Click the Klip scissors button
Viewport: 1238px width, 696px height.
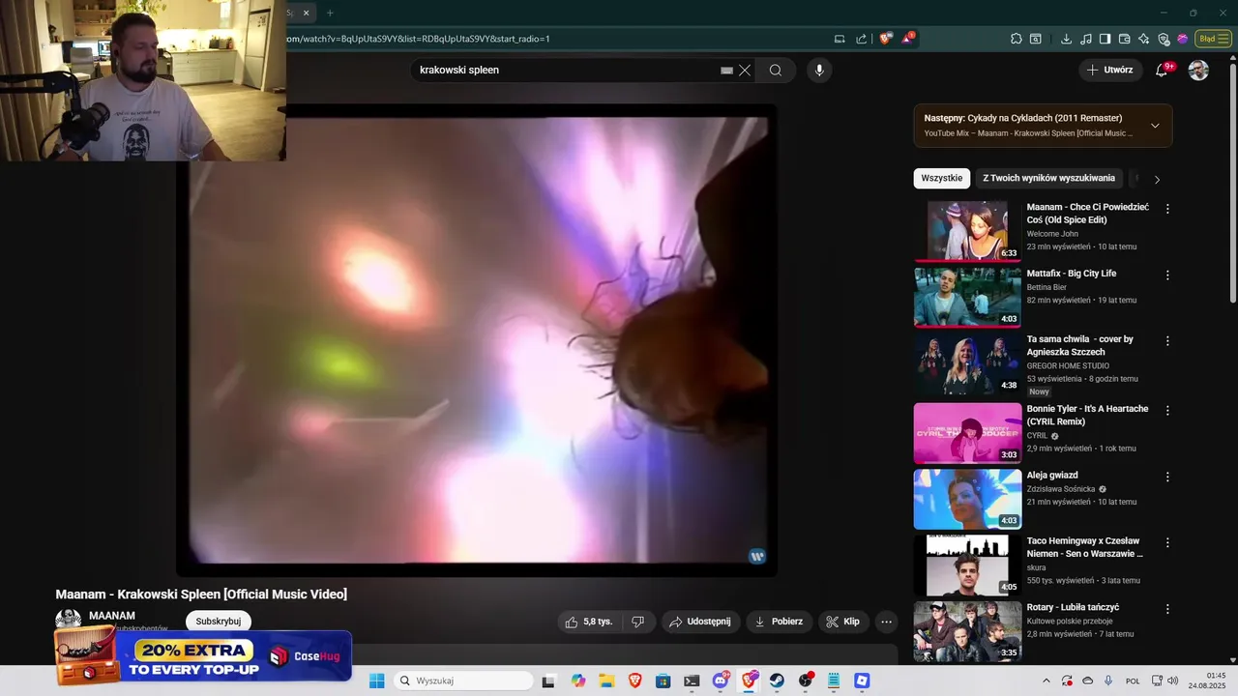pos(843,622)
